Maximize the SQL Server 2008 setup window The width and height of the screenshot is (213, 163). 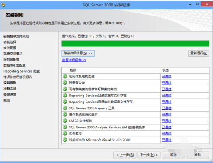197,4
